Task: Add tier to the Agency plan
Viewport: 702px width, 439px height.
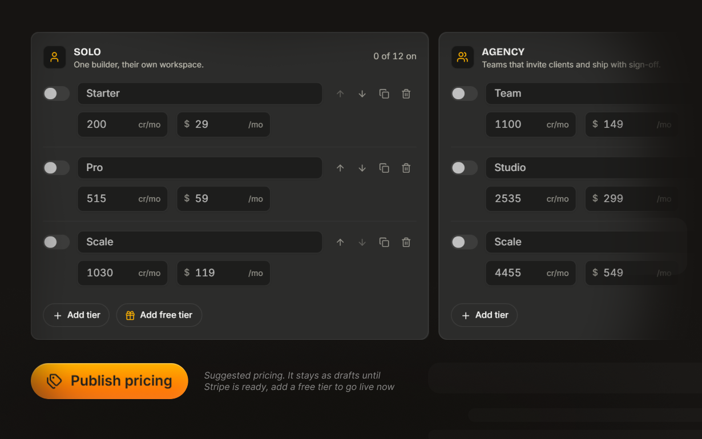Action: (484, 315)
